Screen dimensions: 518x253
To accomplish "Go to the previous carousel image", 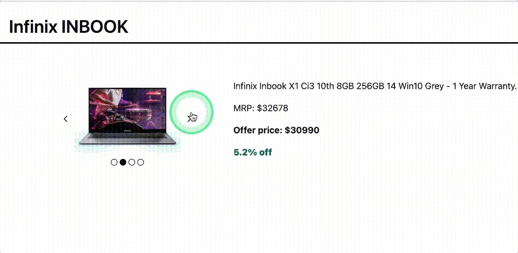I will (65, 119).
